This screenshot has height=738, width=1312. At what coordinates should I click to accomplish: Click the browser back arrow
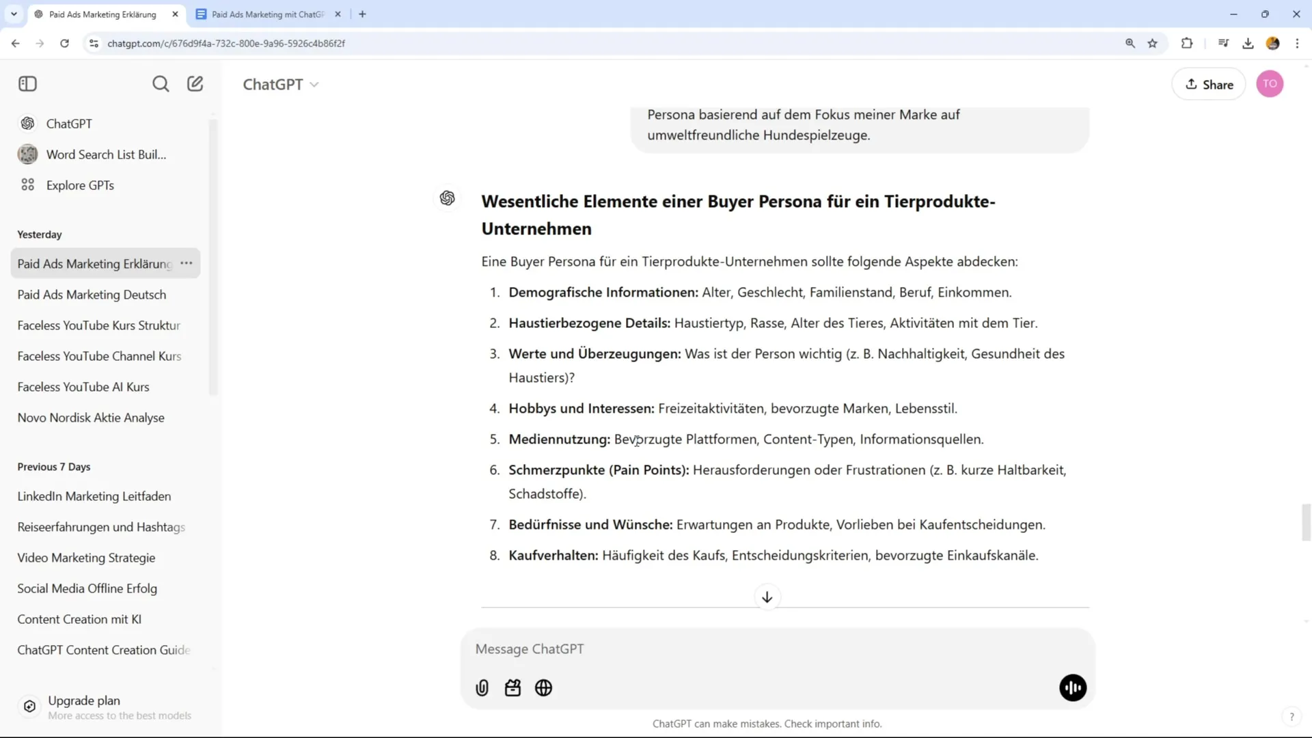point(15,43)
